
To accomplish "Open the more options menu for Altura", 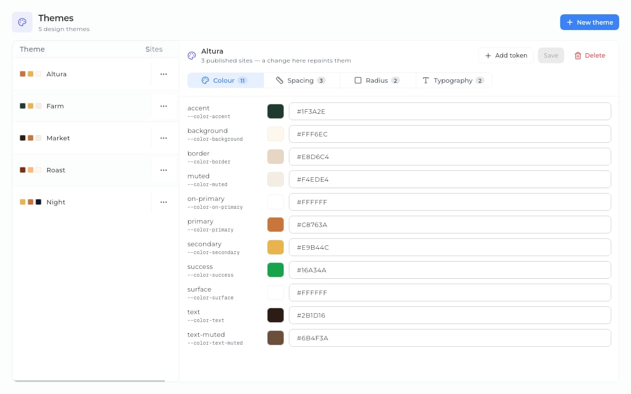I will [164, 74].
